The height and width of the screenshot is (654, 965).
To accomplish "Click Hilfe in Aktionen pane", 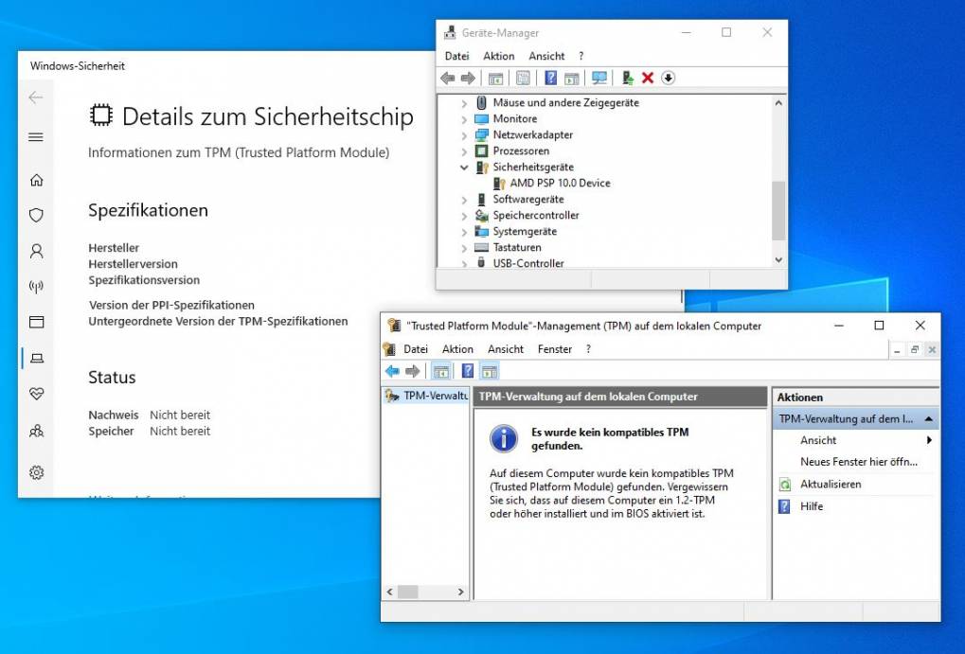I will point(812,506).
